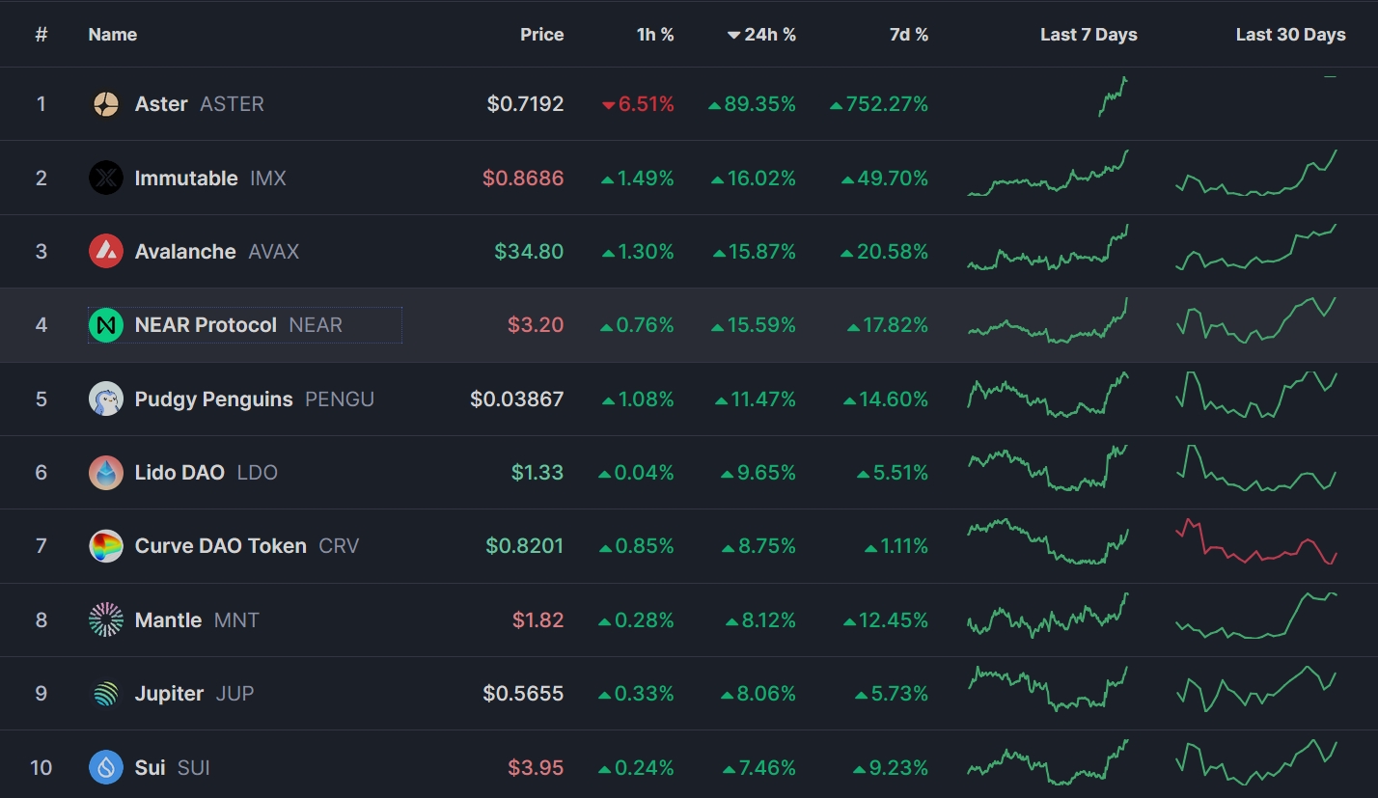Open the Avalanche red logo icon

pyautogui.click(x=106, y=252)
